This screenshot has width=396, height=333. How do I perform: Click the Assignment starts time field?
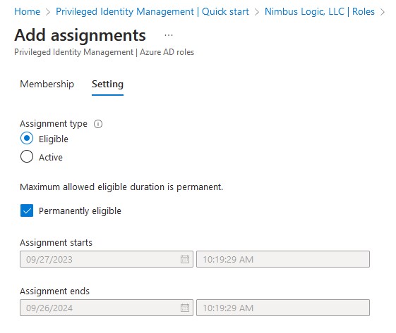click(283, 259)
